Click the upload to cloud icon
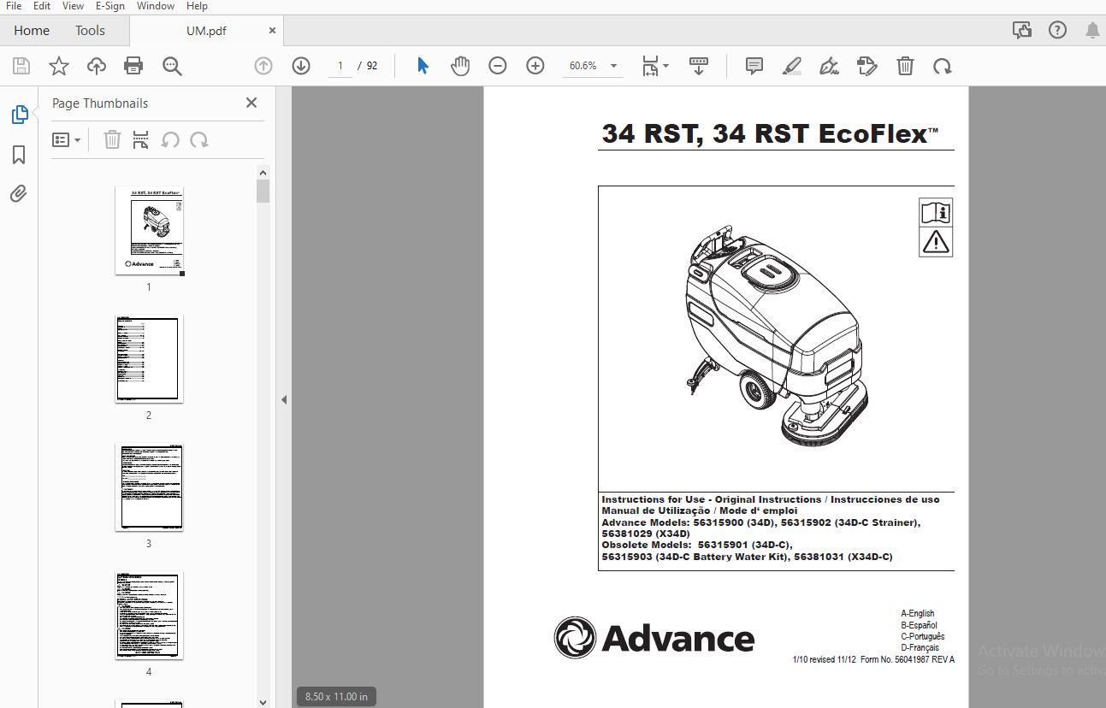Image resolution: width=1106 pixels, height=708 pixels. 97,66
